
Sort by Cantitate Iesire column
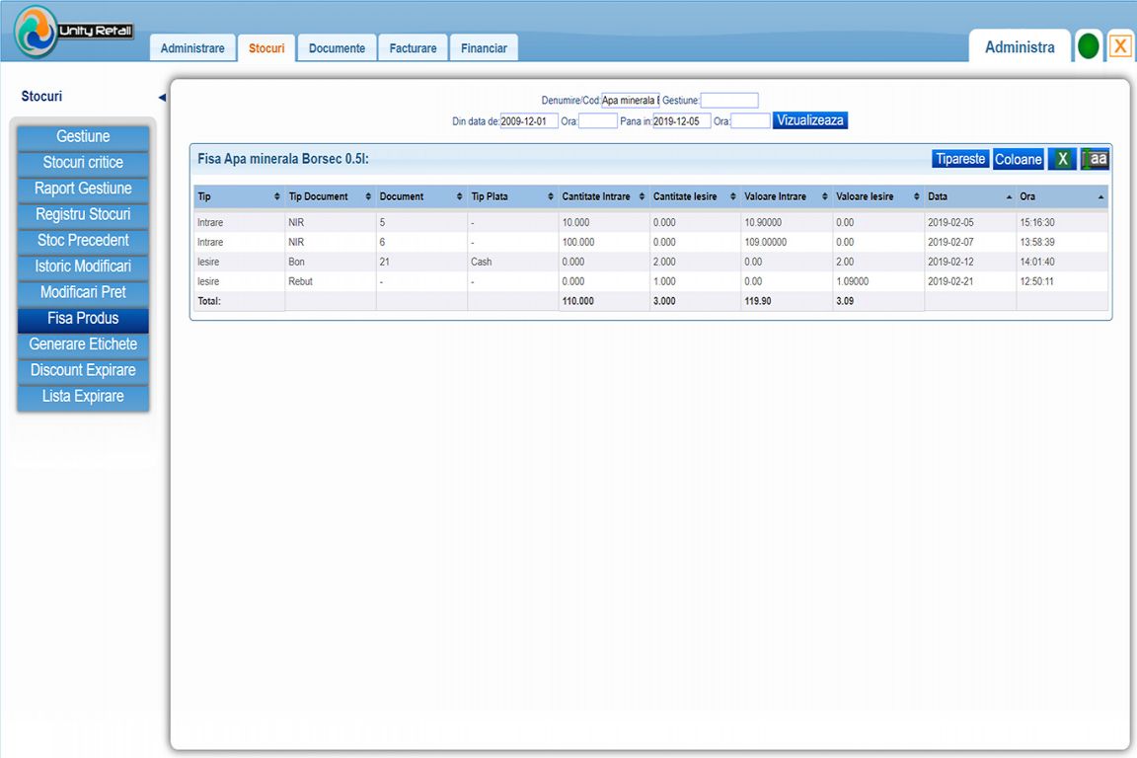point(695,196)
